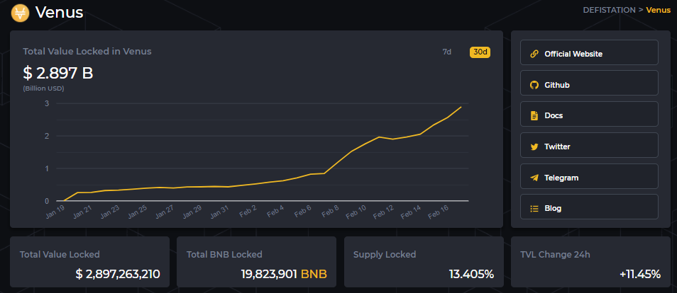
Task: Switch chart to 7d range
Action: pos(447,52)
